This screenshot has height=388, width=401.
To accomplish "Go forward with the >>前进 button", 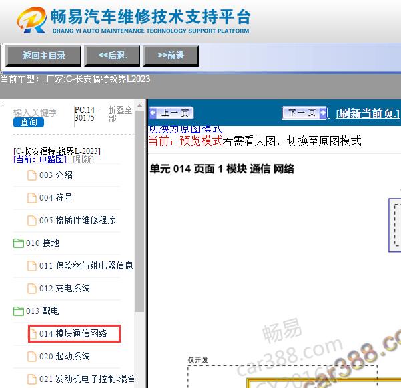I will coord(171,56).
